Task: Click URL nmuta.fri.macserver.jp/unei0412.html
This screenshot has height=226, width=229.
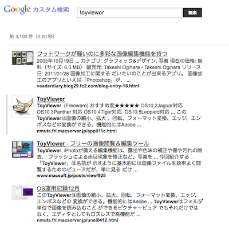Action: point(77,220)
